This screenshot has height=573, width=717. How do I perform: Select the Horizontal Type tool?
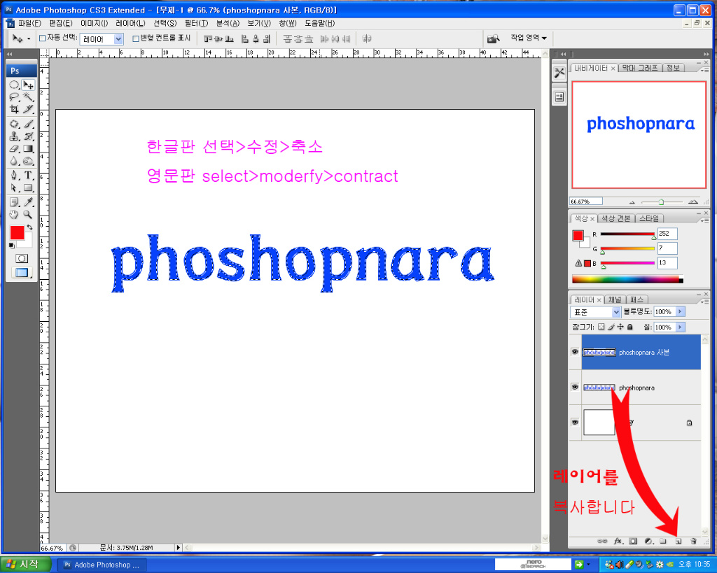tap(28, 176)
